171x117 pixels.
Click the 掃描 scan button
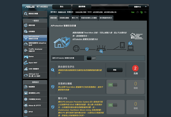tap(115, 70)
